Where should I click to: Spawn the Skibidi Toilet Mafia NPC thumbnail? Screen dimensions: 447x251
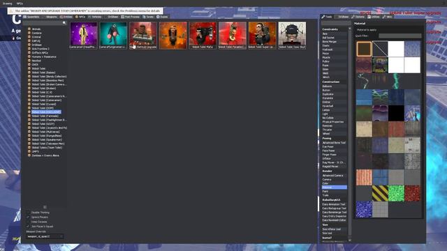(x=203, y=36)
